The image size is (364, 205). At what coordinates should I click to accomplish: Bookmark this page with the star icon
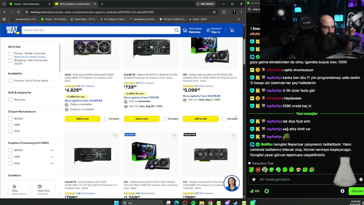click(214, 12)
